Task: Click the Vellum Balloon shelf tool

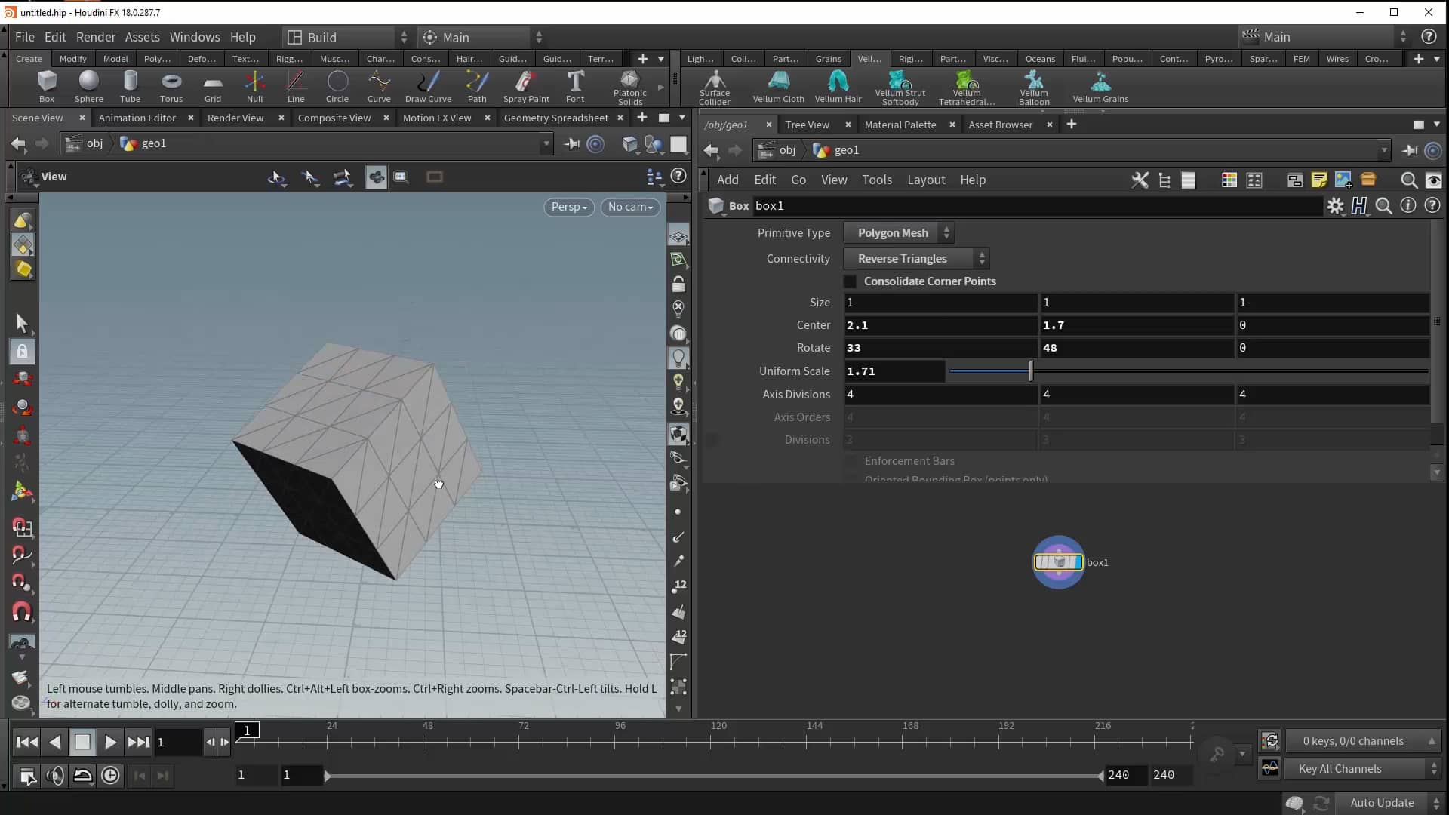Action: click(x=1034, y=88)
